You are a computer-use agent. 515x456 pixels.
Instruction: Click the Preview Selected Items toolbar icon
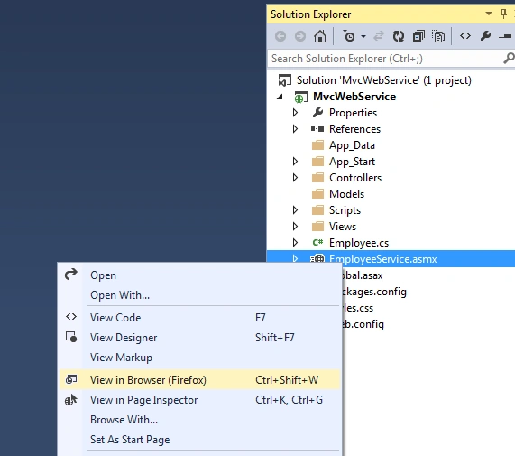tap(506, 36)
